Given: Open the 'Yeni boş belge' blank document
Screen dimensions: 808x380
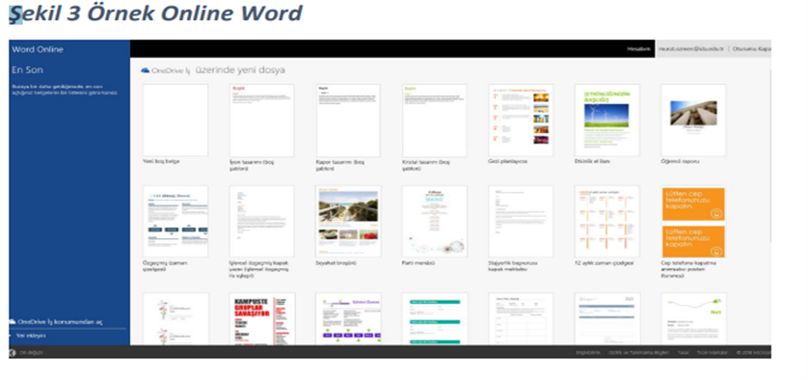Looking at the screenshot, I should (x=175, y=121).
